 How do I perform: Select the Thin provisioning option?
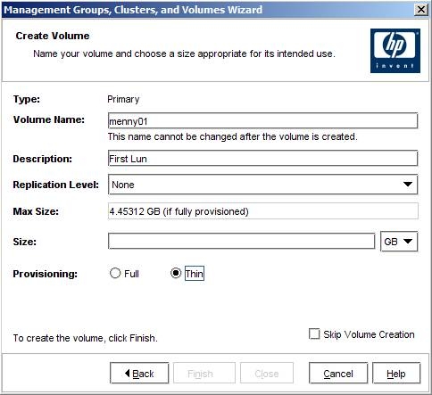pyautogui.click(x=176, y=273)
